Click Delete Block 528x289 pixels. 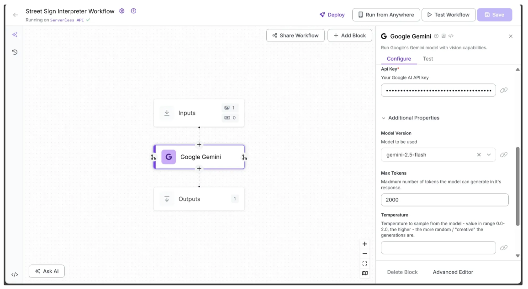tap(402, 272)
